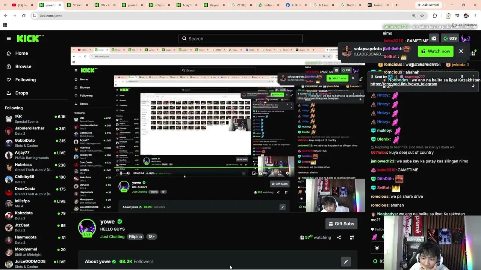The height and width of the screenshot is (270, 481).
Task: Go back in the browser
Action: pos(6,16)
